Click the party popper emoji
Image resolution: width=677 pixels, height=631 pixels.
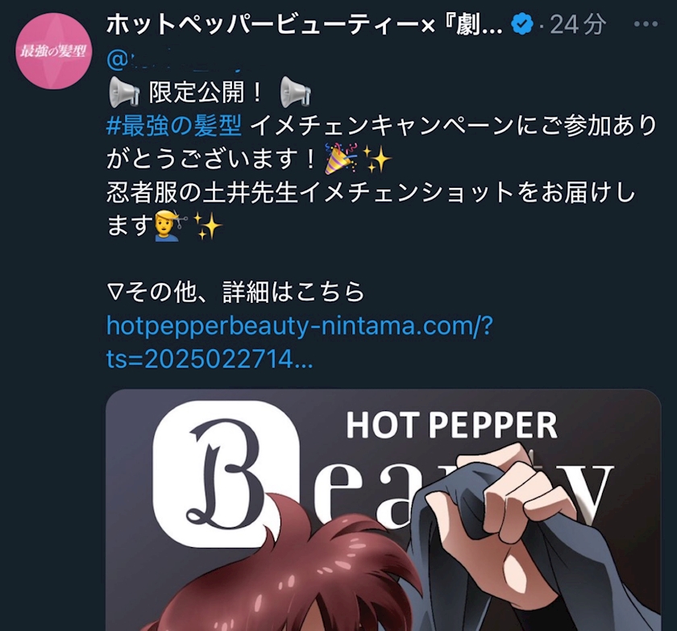(340, 159)
